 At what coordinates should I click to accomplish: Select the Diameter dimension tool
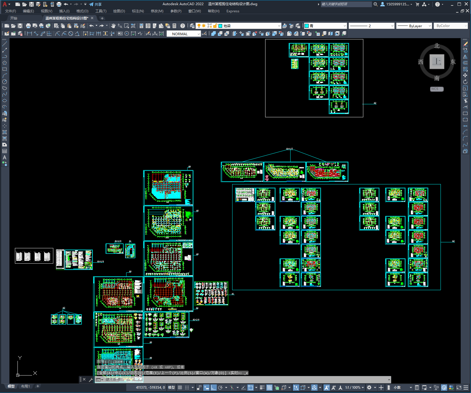pos(71,34)
